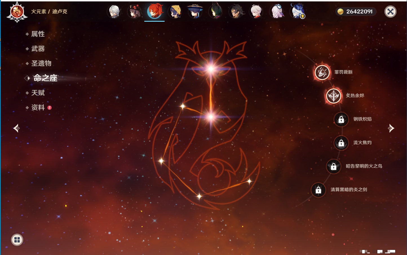Switch to the 天赋 talents page

[x=38, y=93]
